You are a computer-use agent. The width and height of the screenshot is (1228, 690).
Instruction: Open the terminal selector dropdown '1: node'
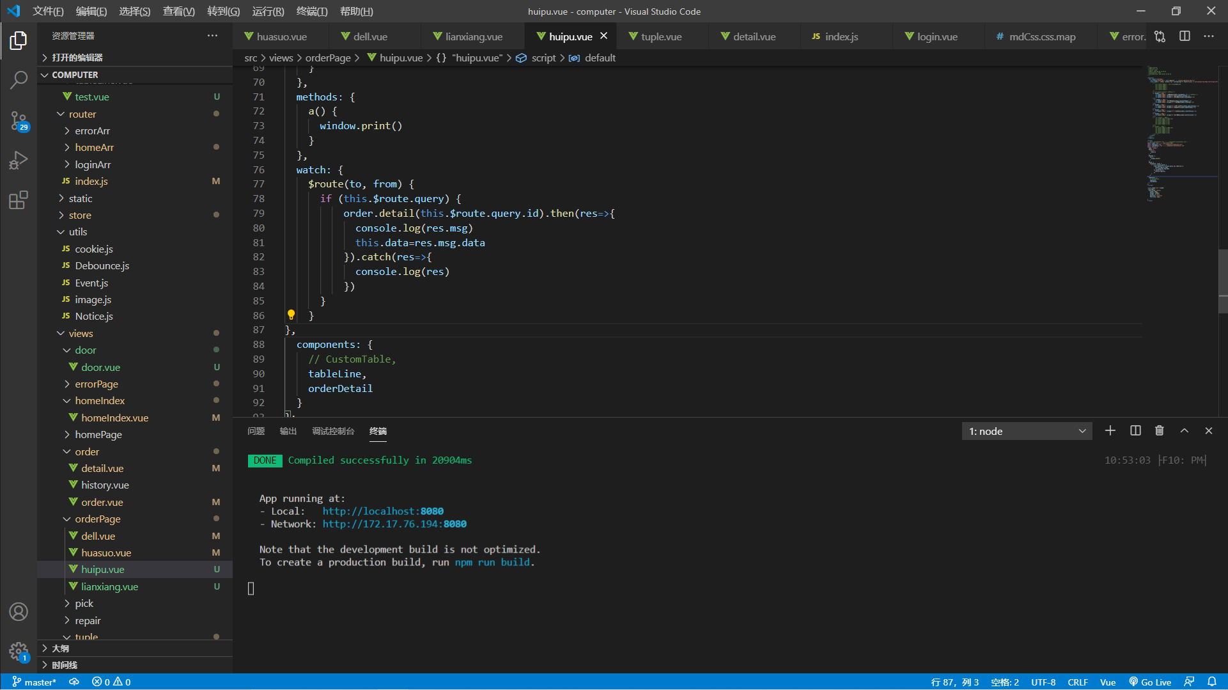pyautogui.click(x=1027, y=431)
